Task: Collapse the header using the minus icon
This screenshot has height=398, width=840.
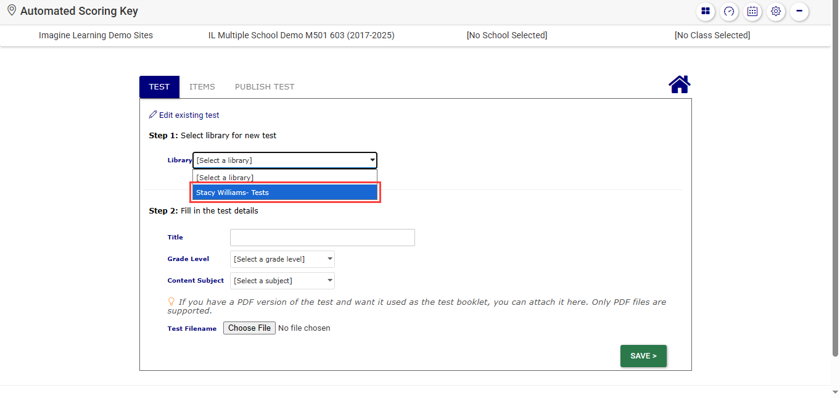Action: (x=799, y=12)
